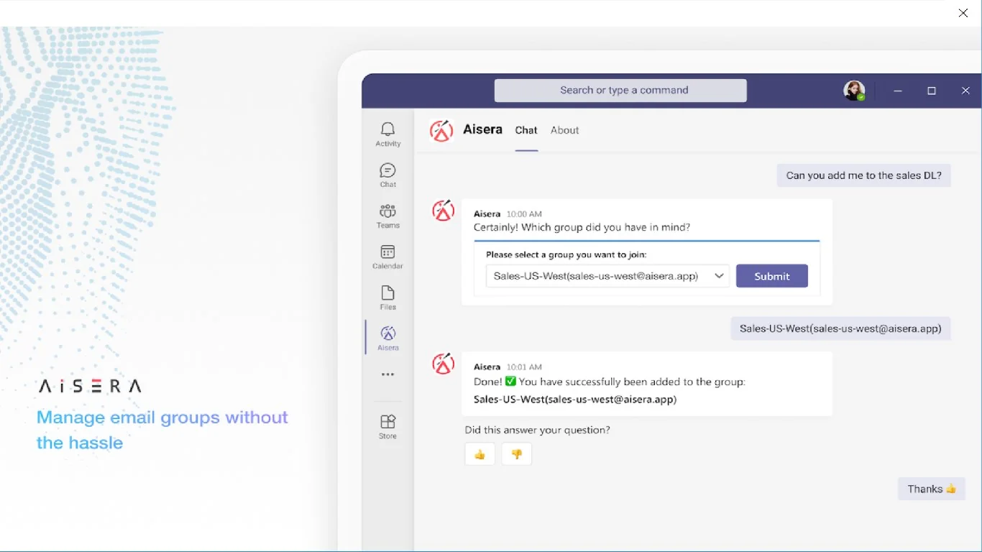Close the Teams window

965,91
